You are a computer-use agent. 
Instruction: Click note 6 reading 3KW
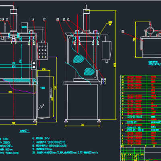click(41, 138)
